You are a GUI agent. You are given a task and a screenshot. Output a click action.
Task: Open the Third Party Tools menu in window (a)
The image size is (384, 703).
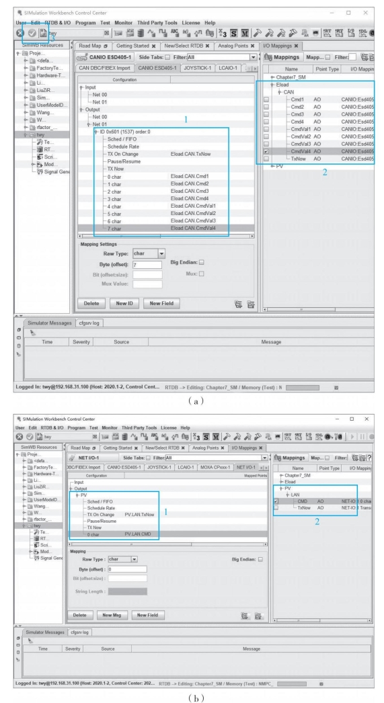point(155,22)
